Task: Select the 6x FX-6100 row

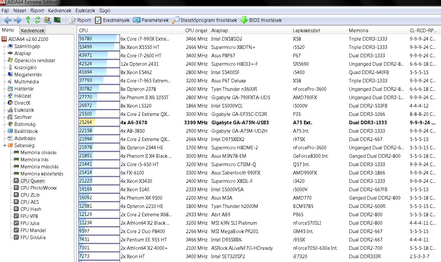Action: click(x=259, y=173)
